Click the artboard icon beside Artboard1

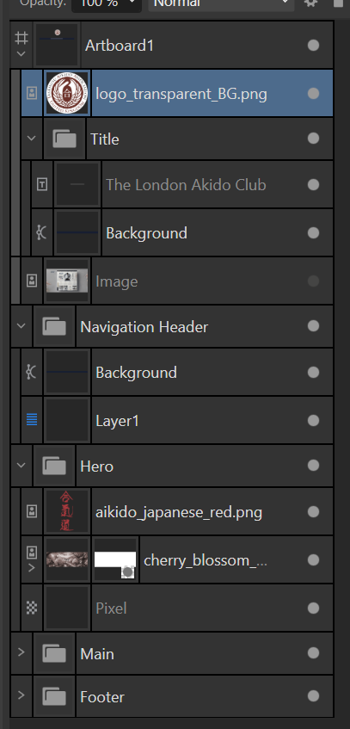pyautogui.click(x=21, y=38)
